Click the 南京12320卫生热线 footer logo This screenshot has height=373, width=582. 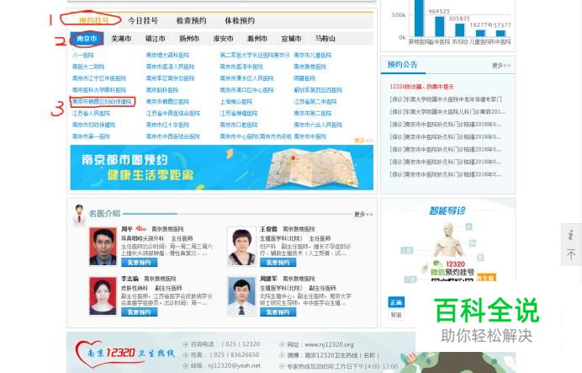pos(124,354)
